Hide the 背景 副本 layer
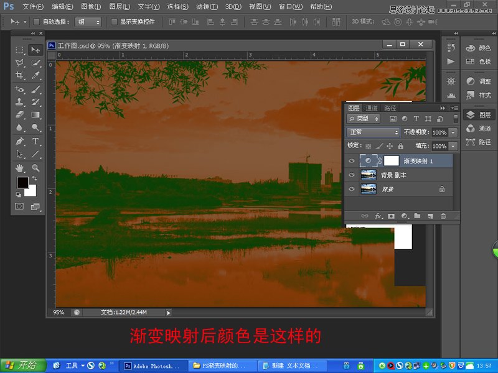The image size is (498, 373). [x=351, y=175]
